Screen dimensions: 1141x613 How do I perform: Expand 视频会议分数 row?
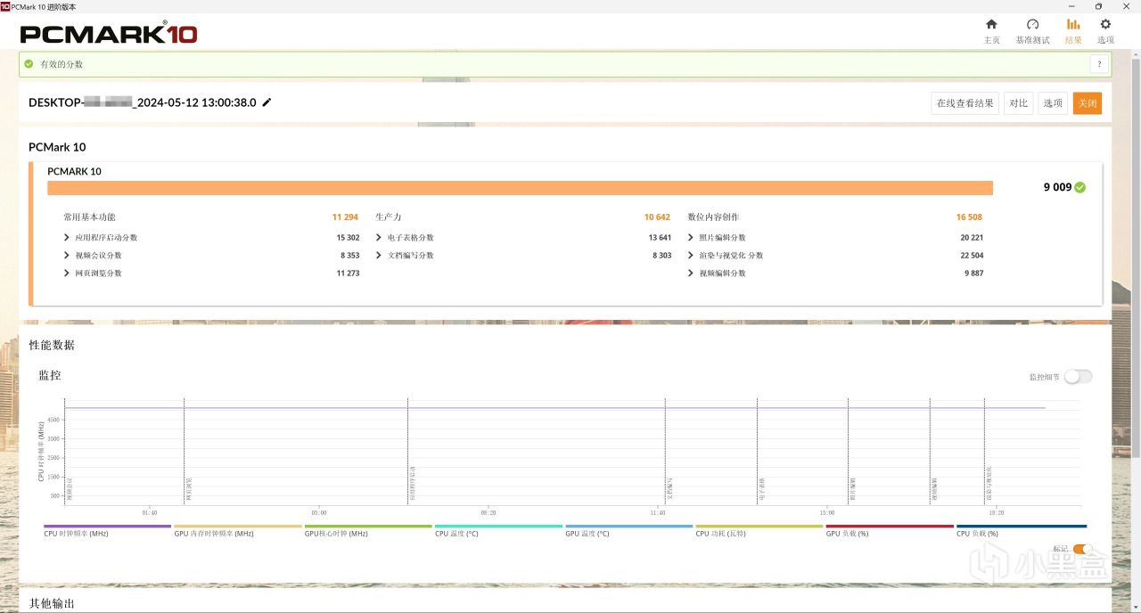coord(67,256)
